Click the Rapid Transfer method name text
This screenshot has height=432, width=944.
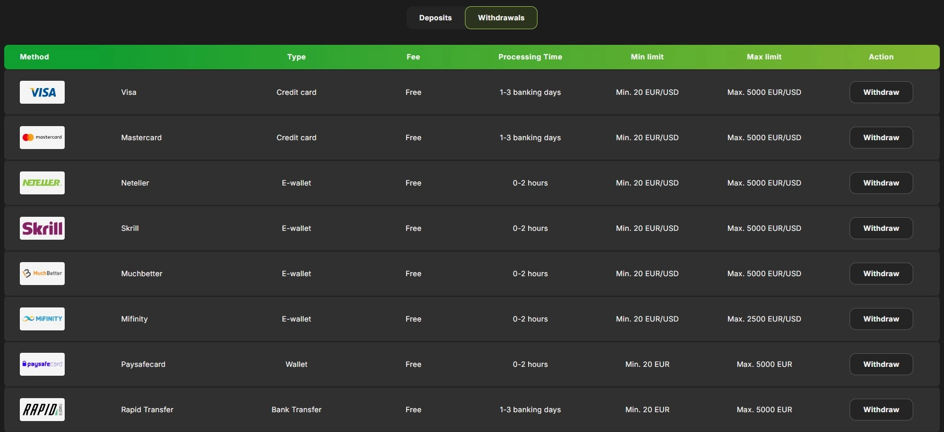[x=147, y=410]
